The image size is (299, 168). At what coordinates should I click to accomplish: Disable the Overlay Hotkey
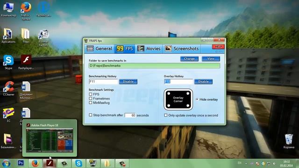tap(203, 82)
